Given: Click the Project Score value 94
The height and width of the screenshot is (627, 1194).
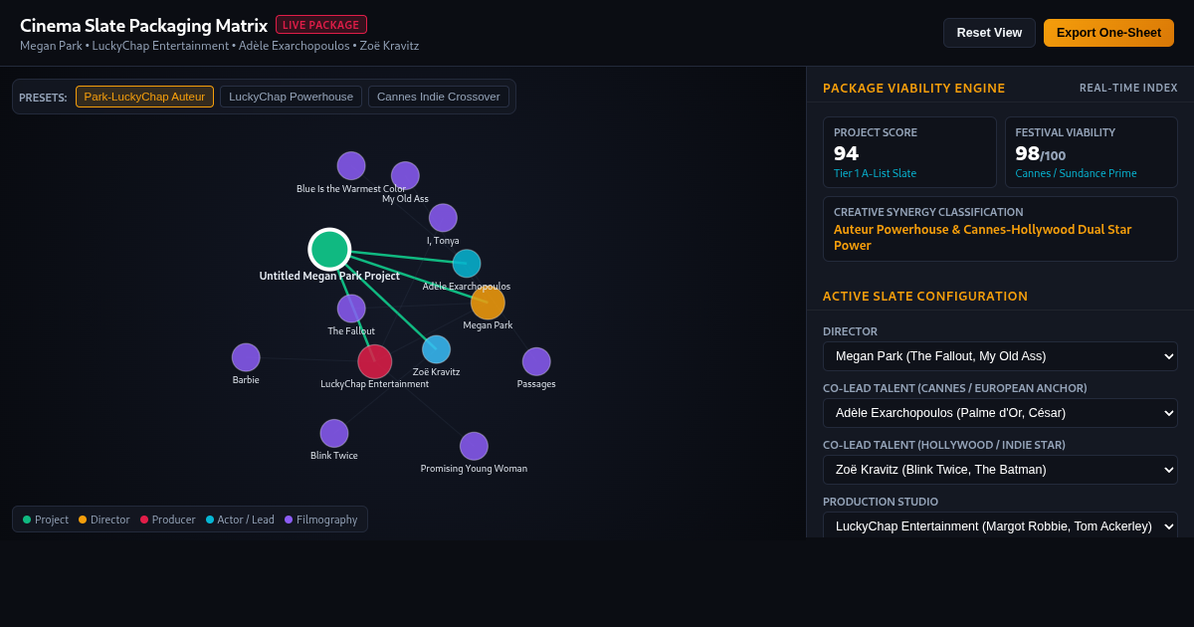Looking at the screenshot, I should 846,153.
